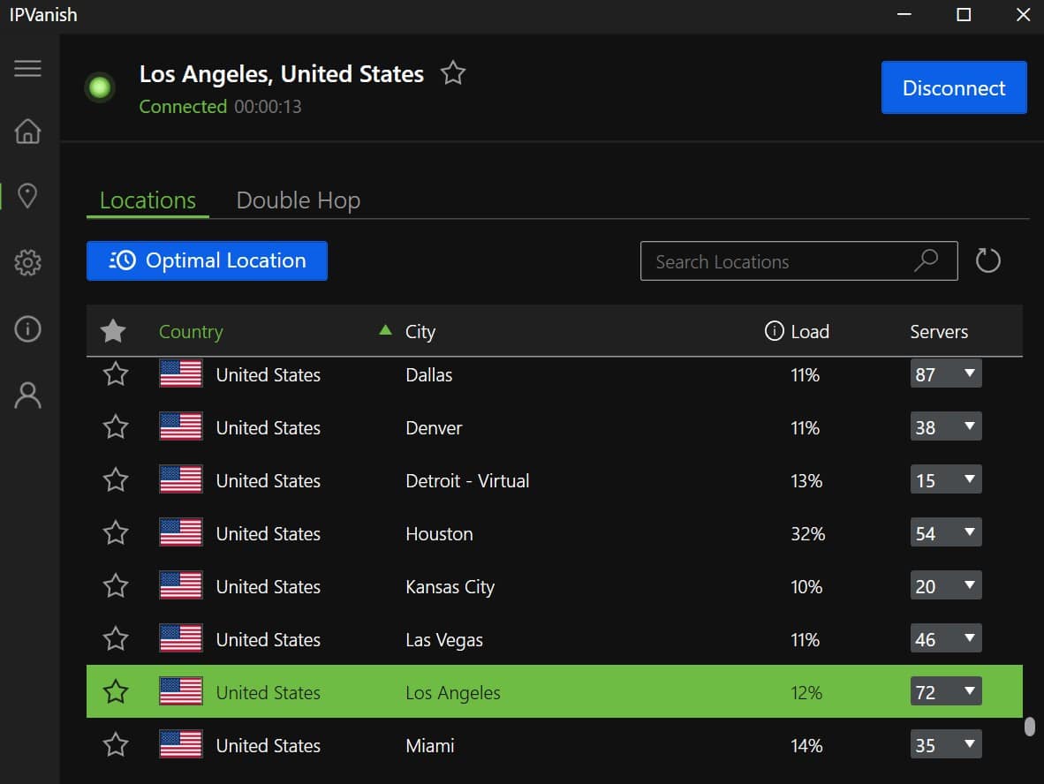Favorite the Los Angeles row in list
Image resolution: width=1044 pixels, height=784 pixels.
pyautogui.click(x=115, y=691)
